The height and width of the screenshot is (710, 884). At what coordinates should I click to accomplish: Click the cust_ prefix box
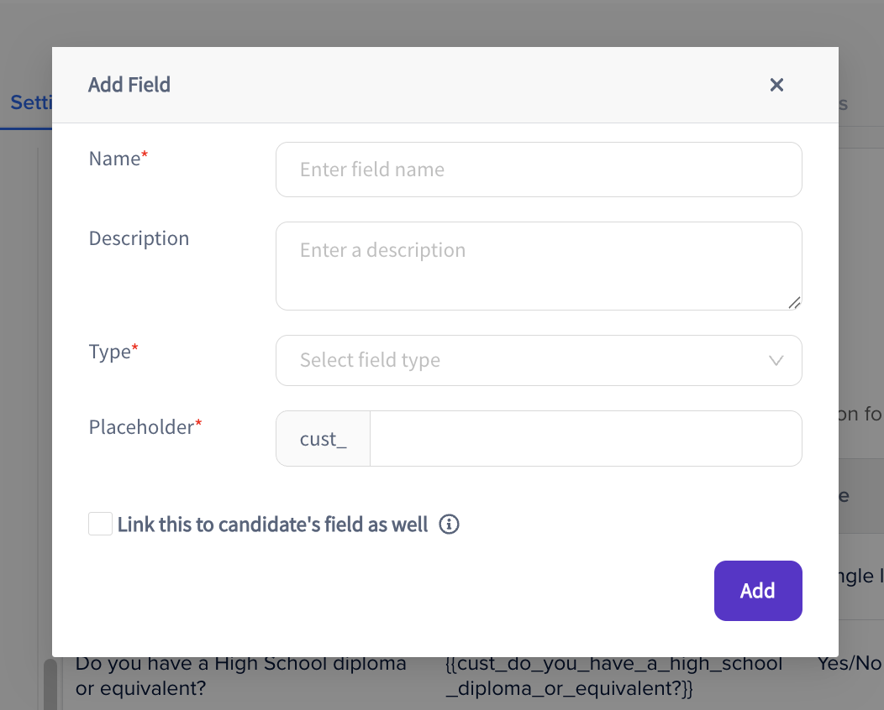pos(323,439)
